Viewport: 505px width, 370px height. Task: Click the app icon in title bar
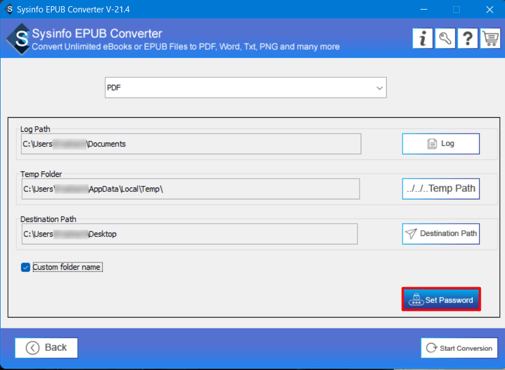9,9
